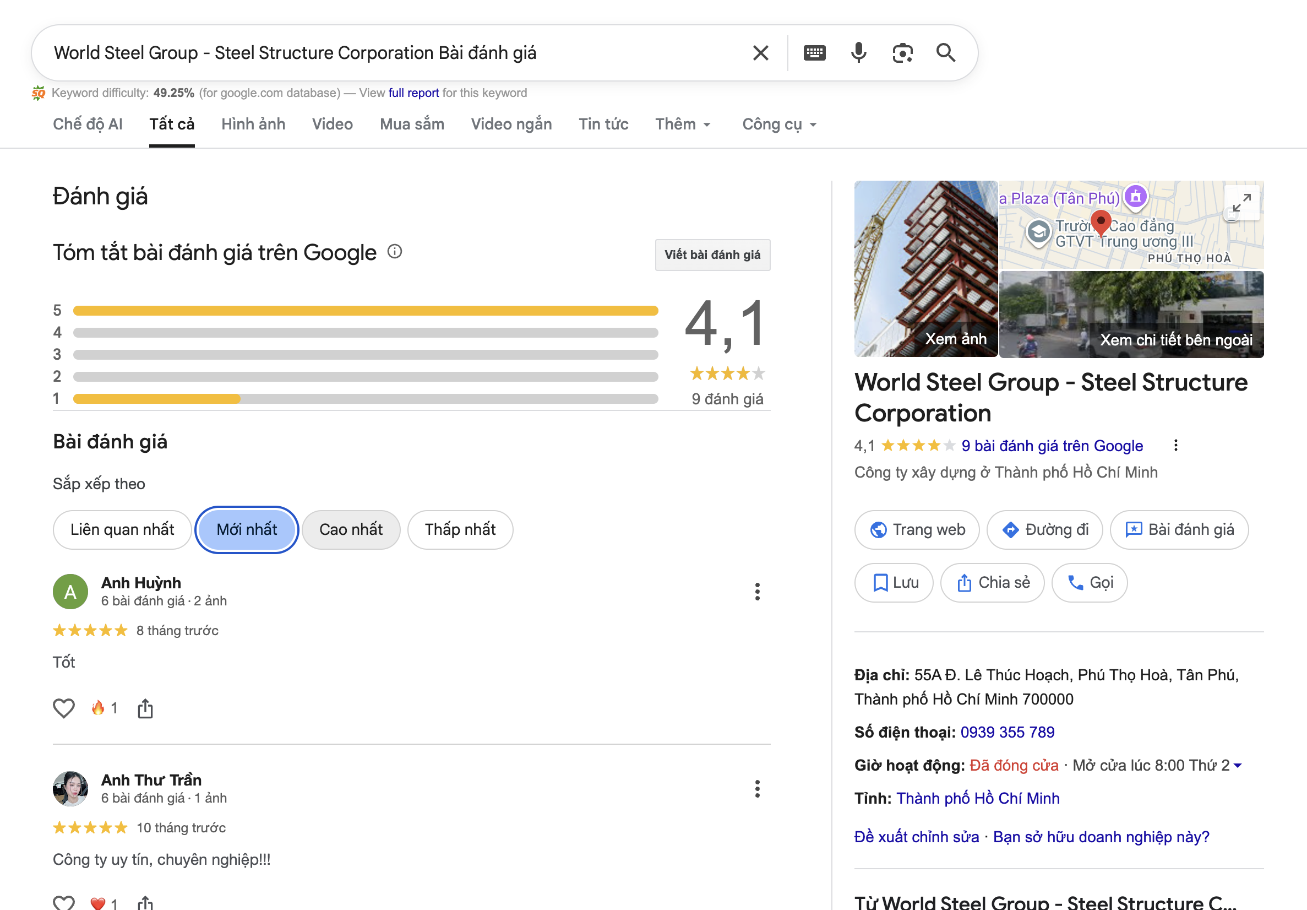Switch to the Hình ảnh tab
The height and width of the screenshot is (910, 1307).
253,124
